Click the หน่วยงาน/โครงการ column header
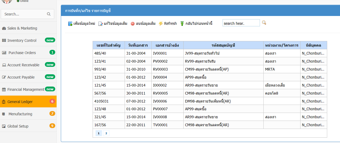This screenshot has height=143, width=340. (x=282, y=45)
